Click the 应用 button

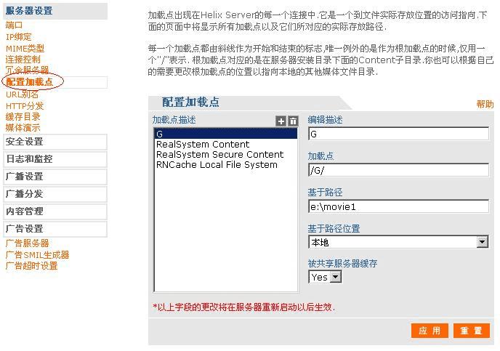click(430, 331)
